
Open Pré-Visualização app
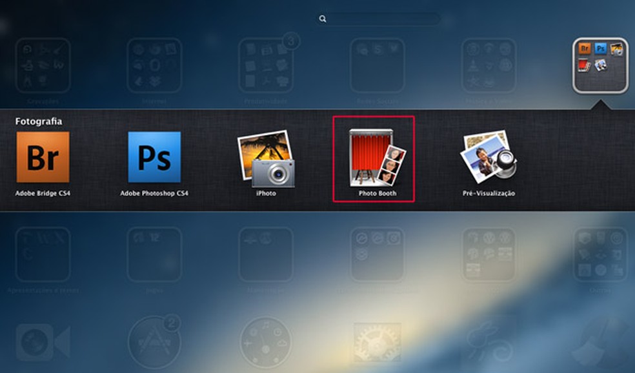[x=489, y=157]
